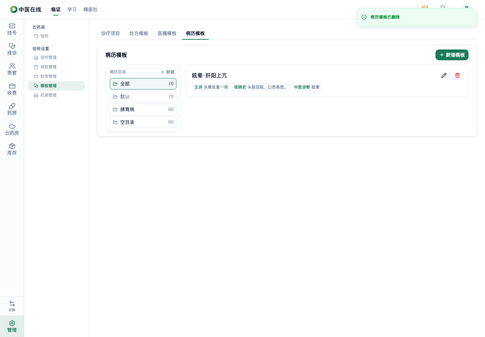Edit the 眩晕·肝阳上亢 template with the pencil icon
Viewport: 485px width, 337px height.
pos(444,75)
